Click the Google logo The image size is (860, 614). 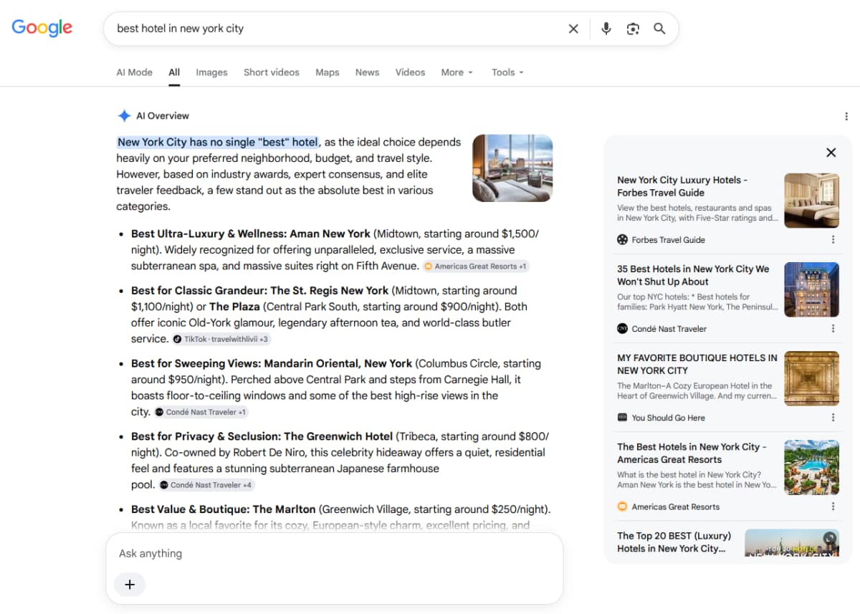point(42,28)
